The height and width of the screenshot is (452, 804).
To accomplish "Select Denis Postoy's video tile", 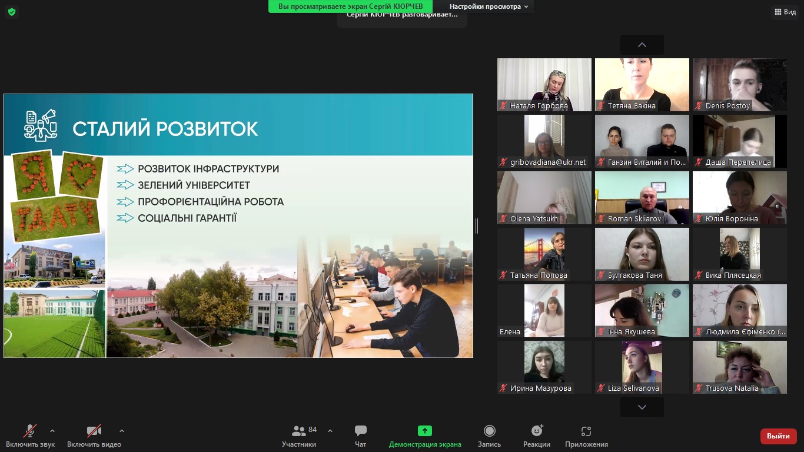I will (740, 85).
